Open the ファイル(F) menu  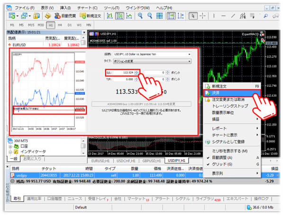[25, 8]
